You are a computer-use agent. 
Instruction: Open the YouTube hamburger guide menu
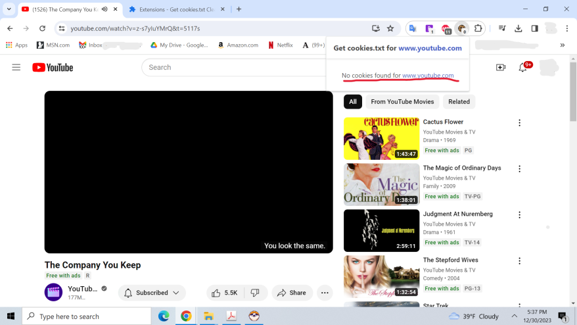16,67
